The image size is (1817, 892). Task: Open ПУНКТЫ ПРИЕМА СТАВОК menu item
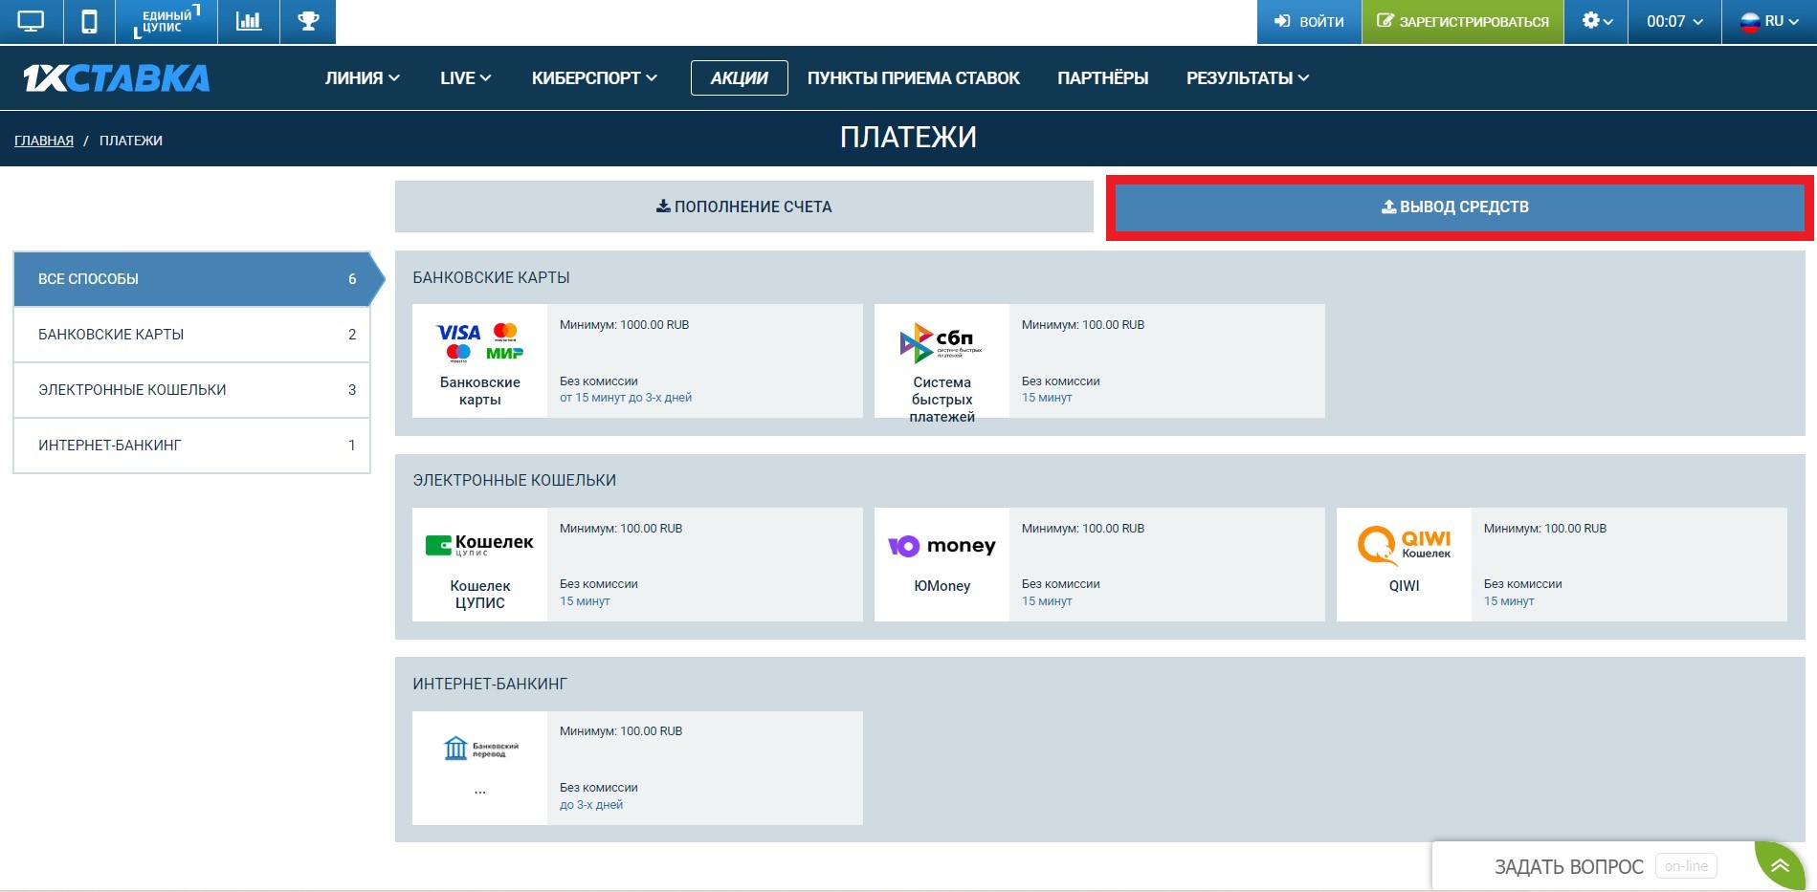(914, 78)
